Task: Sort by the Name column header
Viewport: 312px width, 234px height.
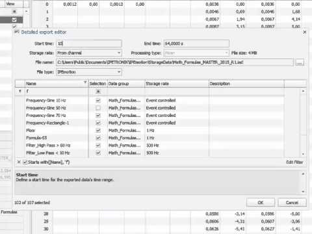Action: [57, 84]
